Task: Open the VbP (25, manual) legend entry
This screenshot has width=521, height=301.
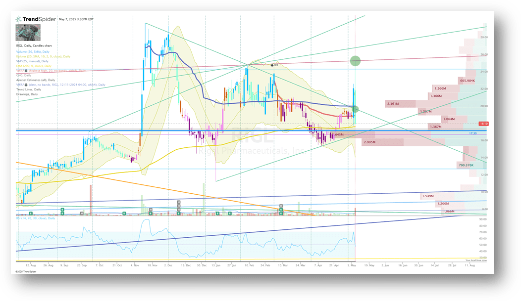Action: pyautogui.click(x=32, y=61)
